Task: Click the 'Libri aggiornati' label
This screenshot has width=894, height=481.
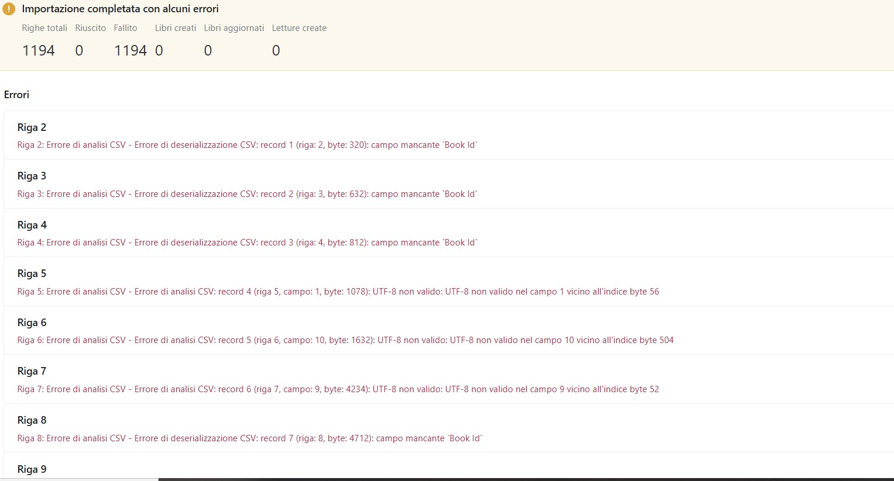Action: click(233, 28)
